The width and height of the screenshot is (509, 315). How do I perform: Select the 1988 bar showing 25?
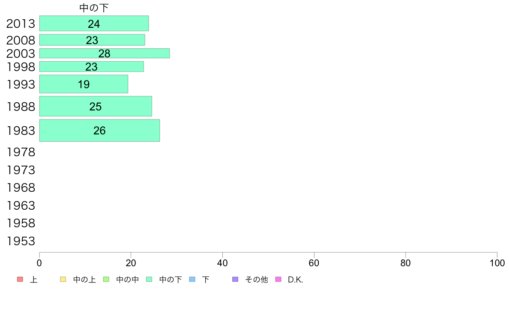pos(96,106)
